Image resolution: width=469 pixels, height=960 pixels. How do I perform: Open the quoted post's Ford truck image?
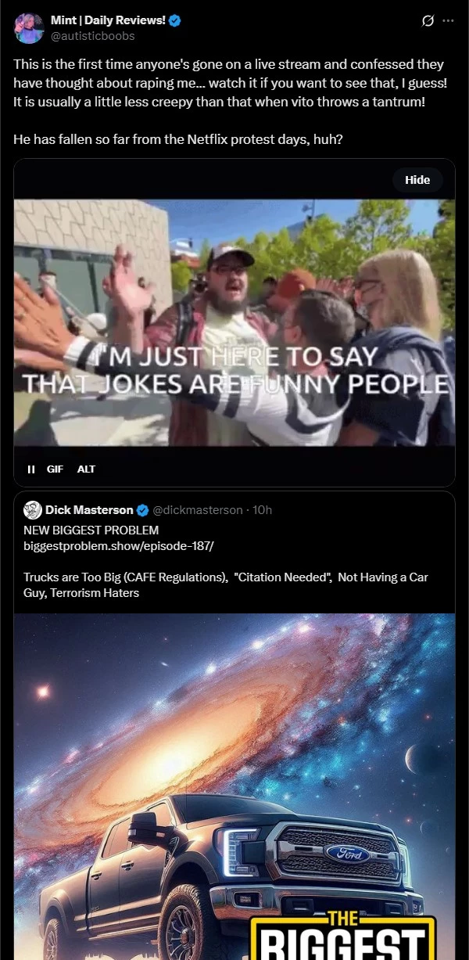(234, 786)
